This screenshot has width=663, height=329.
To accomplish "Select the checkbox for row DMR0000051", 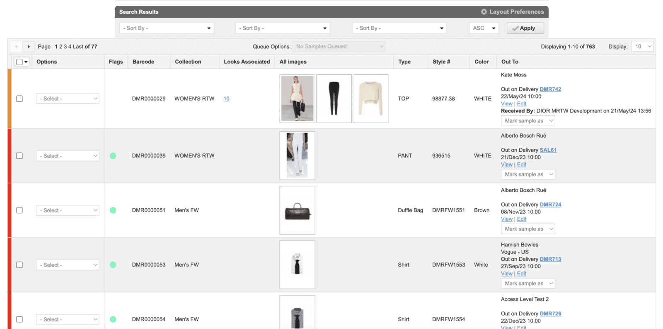I will [x=19, y=210].
